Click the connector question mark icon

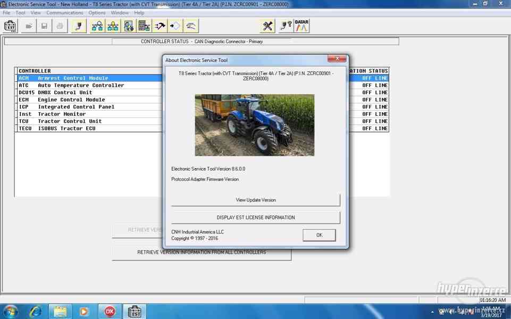pyautogui.click(x=286, y=26)
